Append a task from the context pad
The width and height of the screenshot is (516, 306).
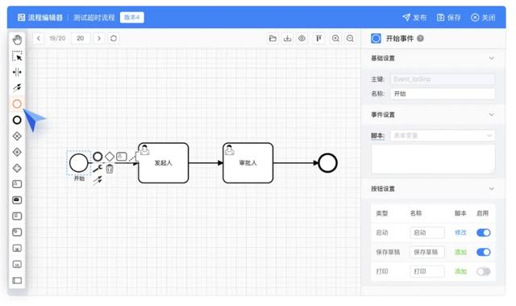click(x=122, y=157)
